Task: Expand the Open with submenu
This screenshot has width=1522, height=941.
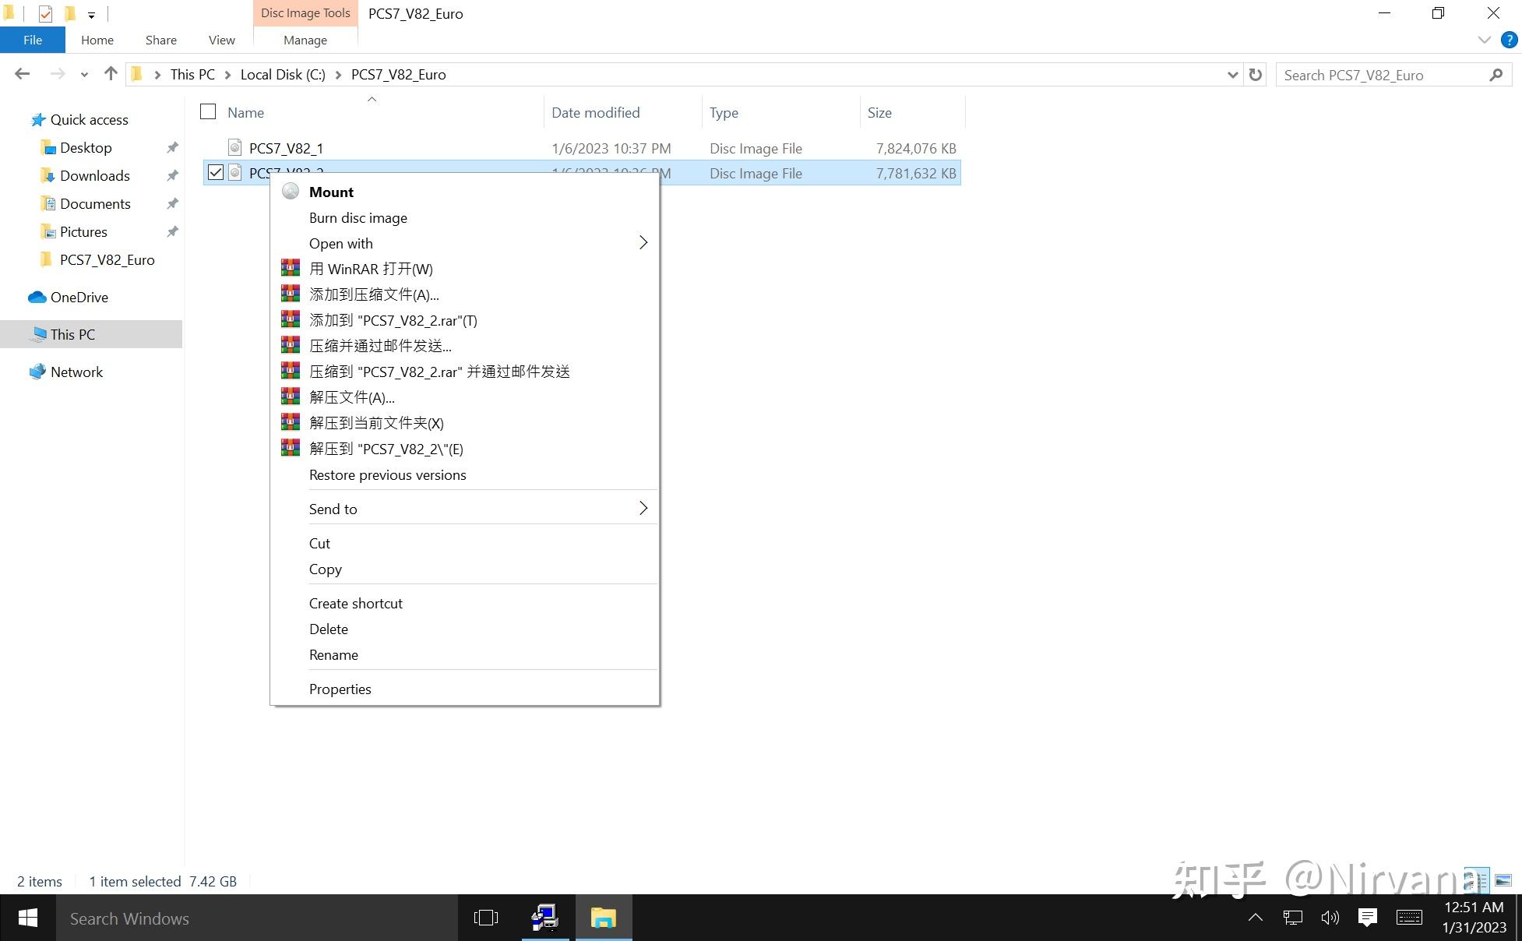Action: 643,242
